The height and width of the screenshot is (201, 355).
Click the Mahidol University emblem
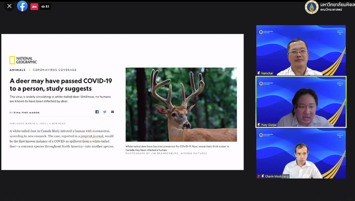point(312,7)
